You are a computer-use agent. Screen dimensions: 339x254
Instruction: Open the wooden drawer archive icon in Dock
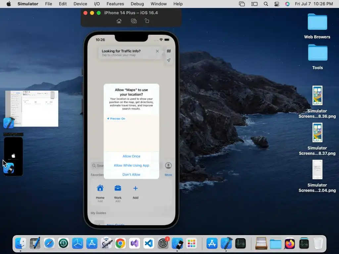pyautogui.click(x=261, y=243)
